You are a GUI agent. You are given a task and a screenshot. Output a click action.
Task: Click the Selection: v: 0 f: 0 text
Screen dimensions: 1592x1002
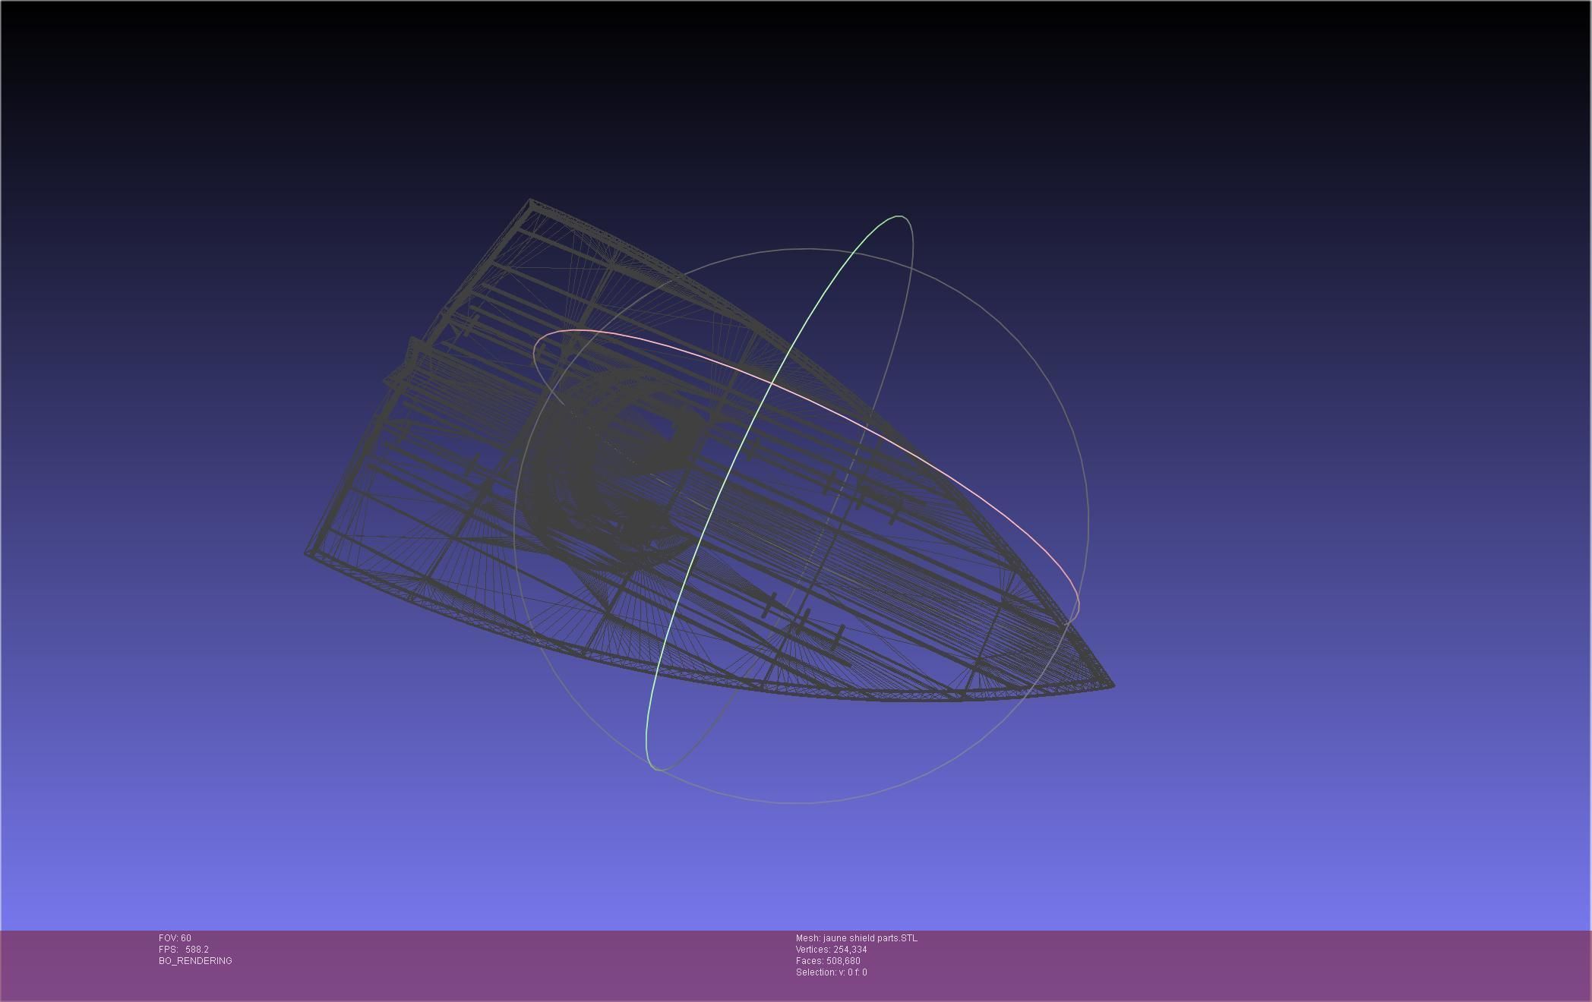click(x=831, y=972)
